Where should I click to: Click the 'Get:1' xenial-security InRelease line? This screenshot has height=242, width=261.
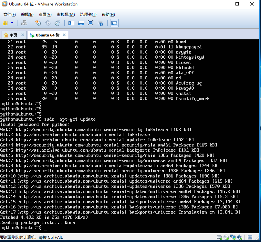point(96,130)
